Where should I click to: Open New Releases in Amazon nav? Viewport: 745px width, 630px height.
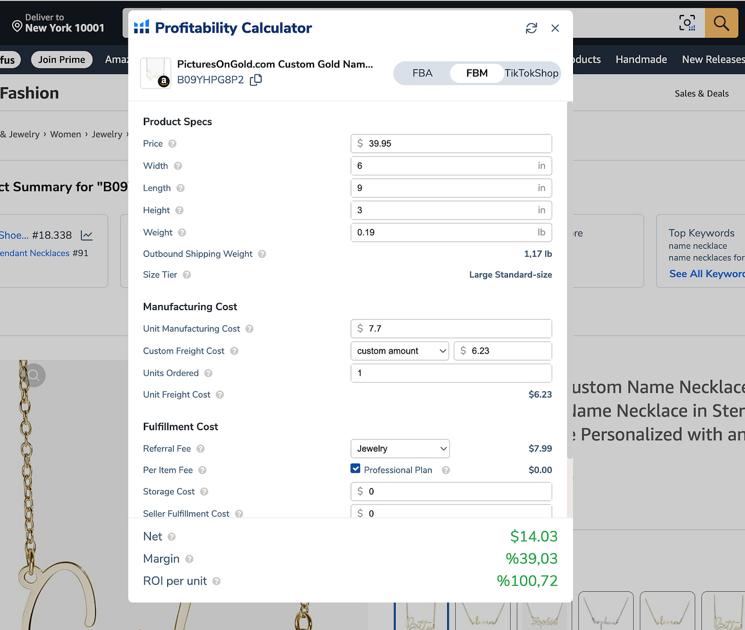click(x=713, y=60)
